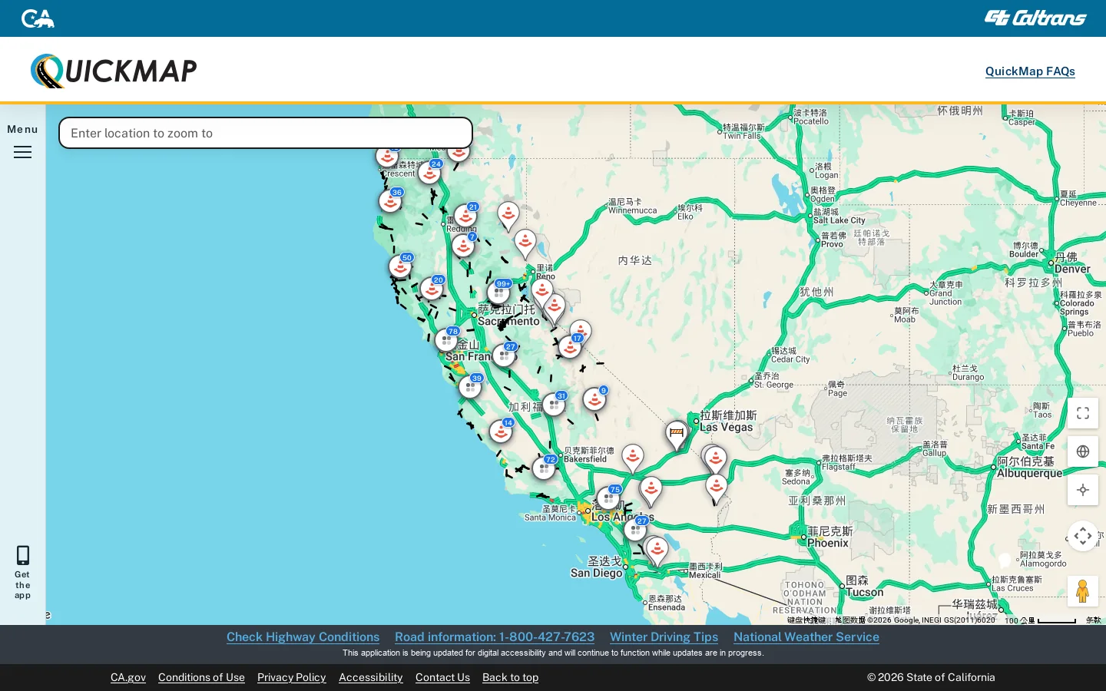
Task: Click the Back to top link
Action: [510, 677]
